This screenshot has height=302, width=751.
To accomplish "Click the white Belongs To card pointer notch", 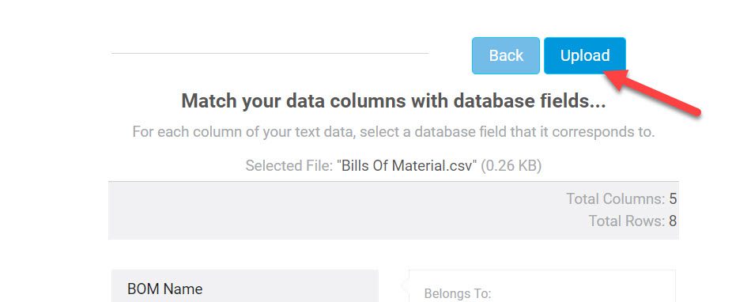I will click(406, 286).
